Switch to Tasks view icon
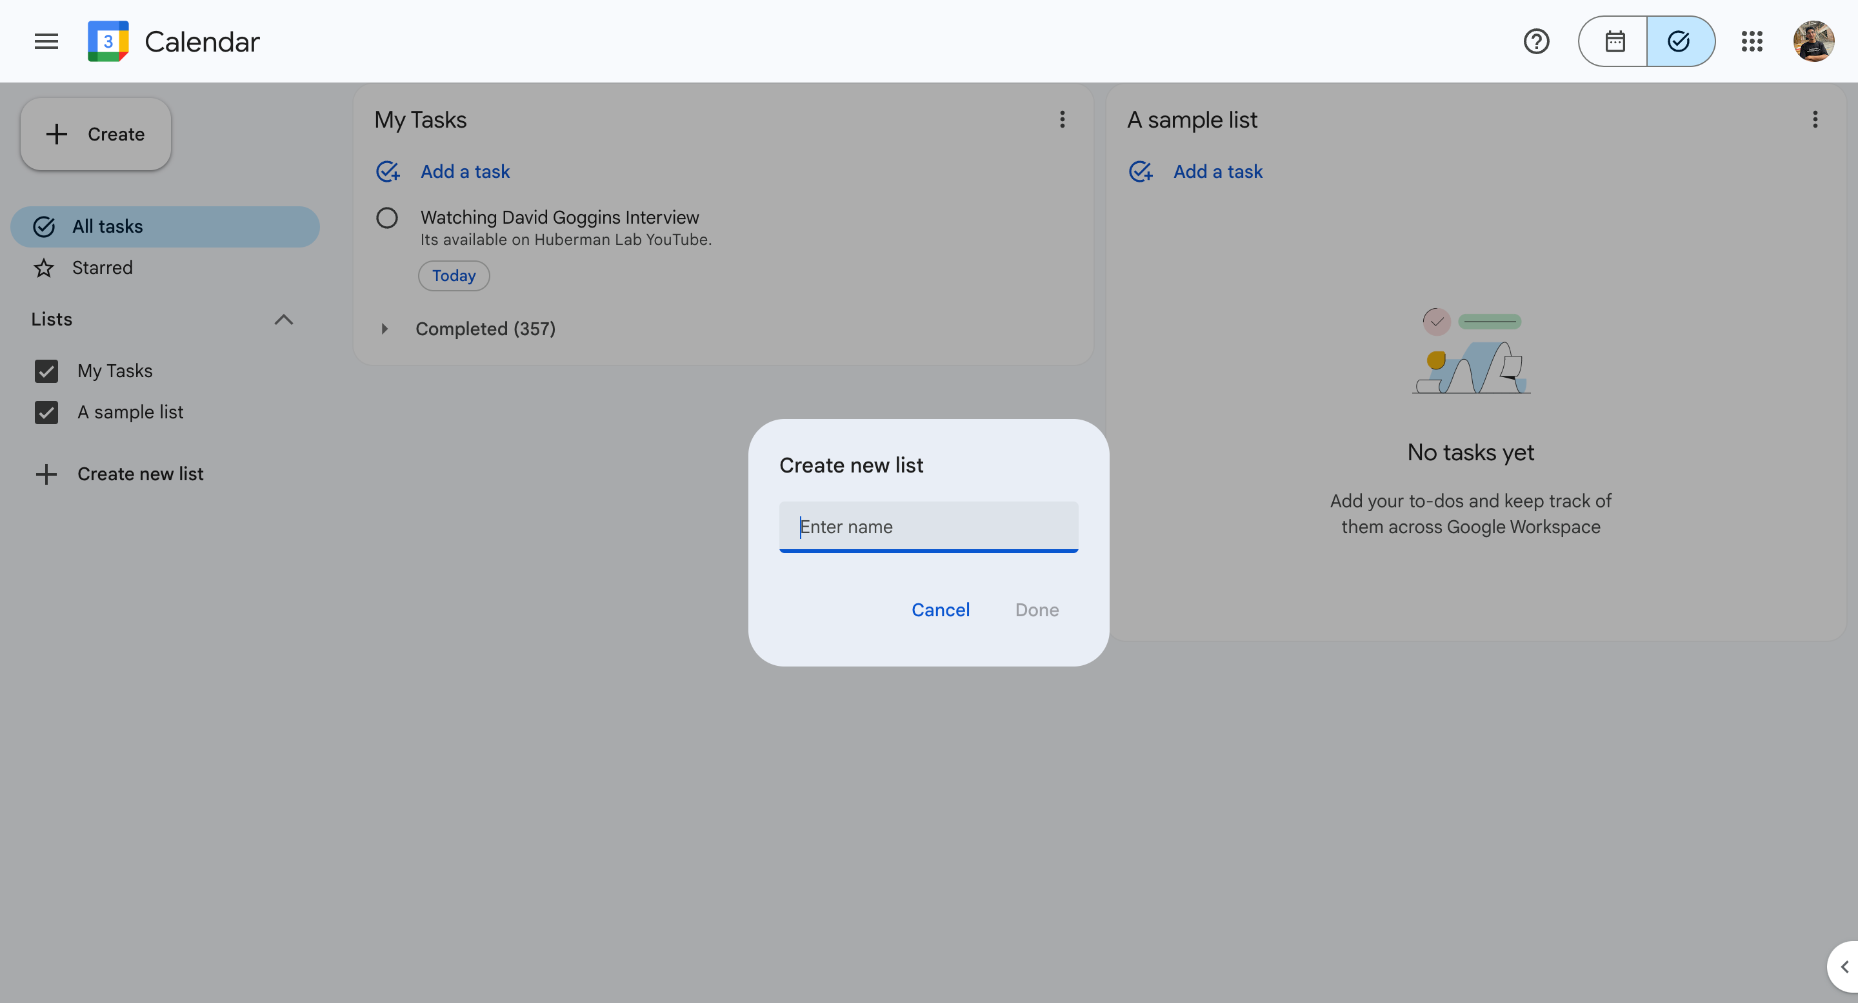The height and width of the screenshot is (1003, 1858). 1679,41
